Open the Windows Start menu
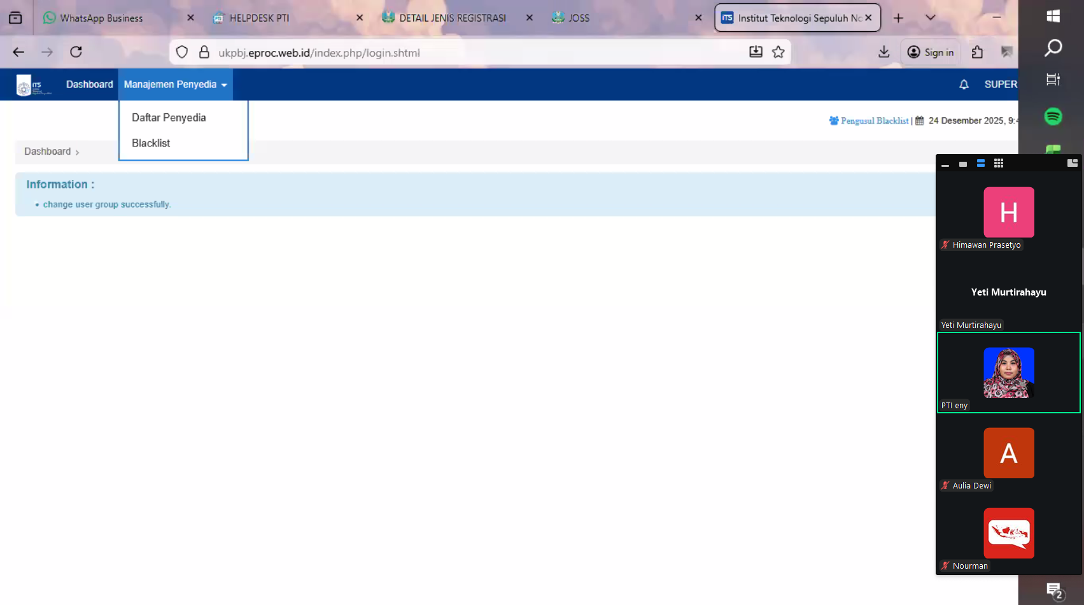 pyautogui.click(x=1053, y=17)
